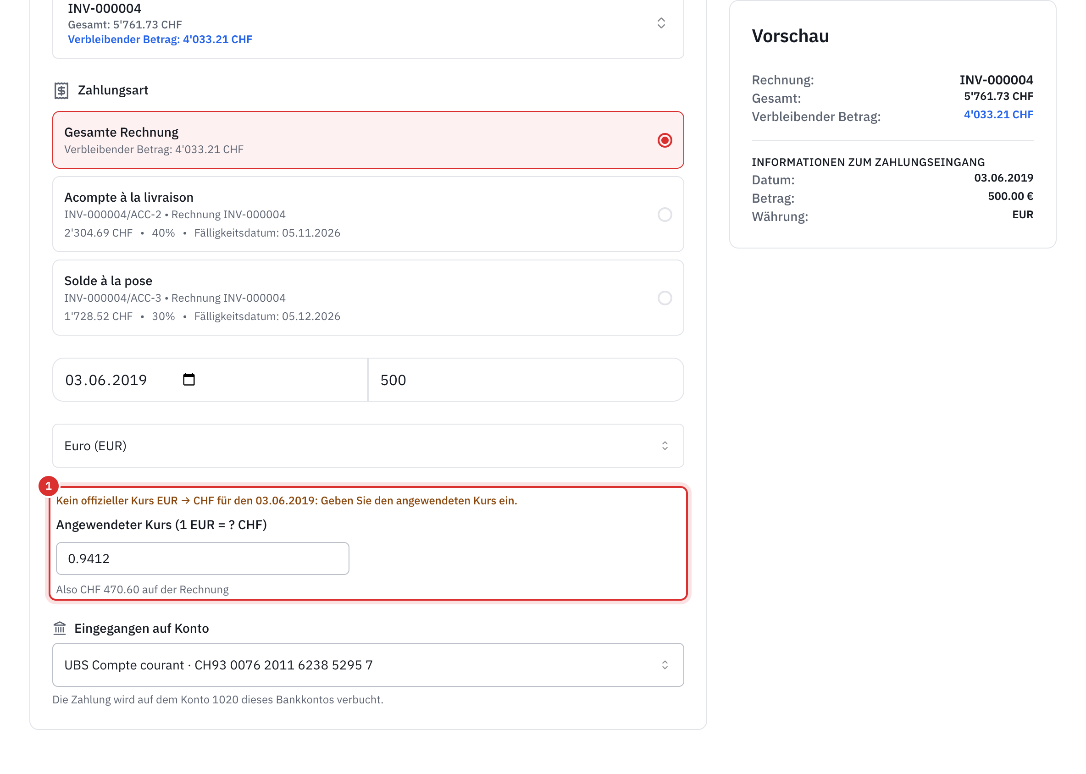Click the bank icon beside Eingegangen auf Konto

[60, 629]
